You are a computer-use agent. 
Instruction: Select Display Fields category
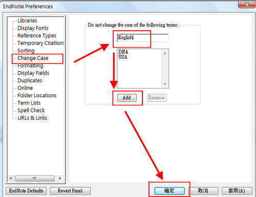(33, 73)
